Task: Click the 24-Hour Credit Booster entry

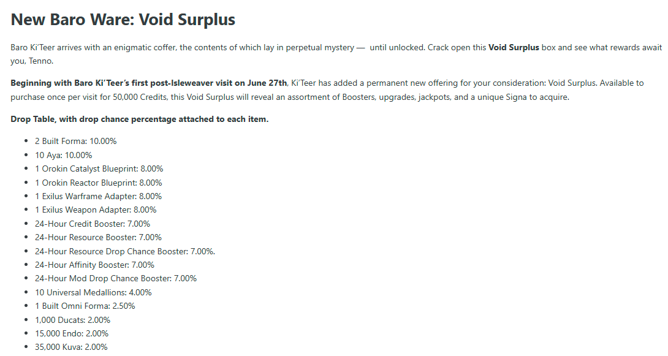Action: [x=93, y=224]
